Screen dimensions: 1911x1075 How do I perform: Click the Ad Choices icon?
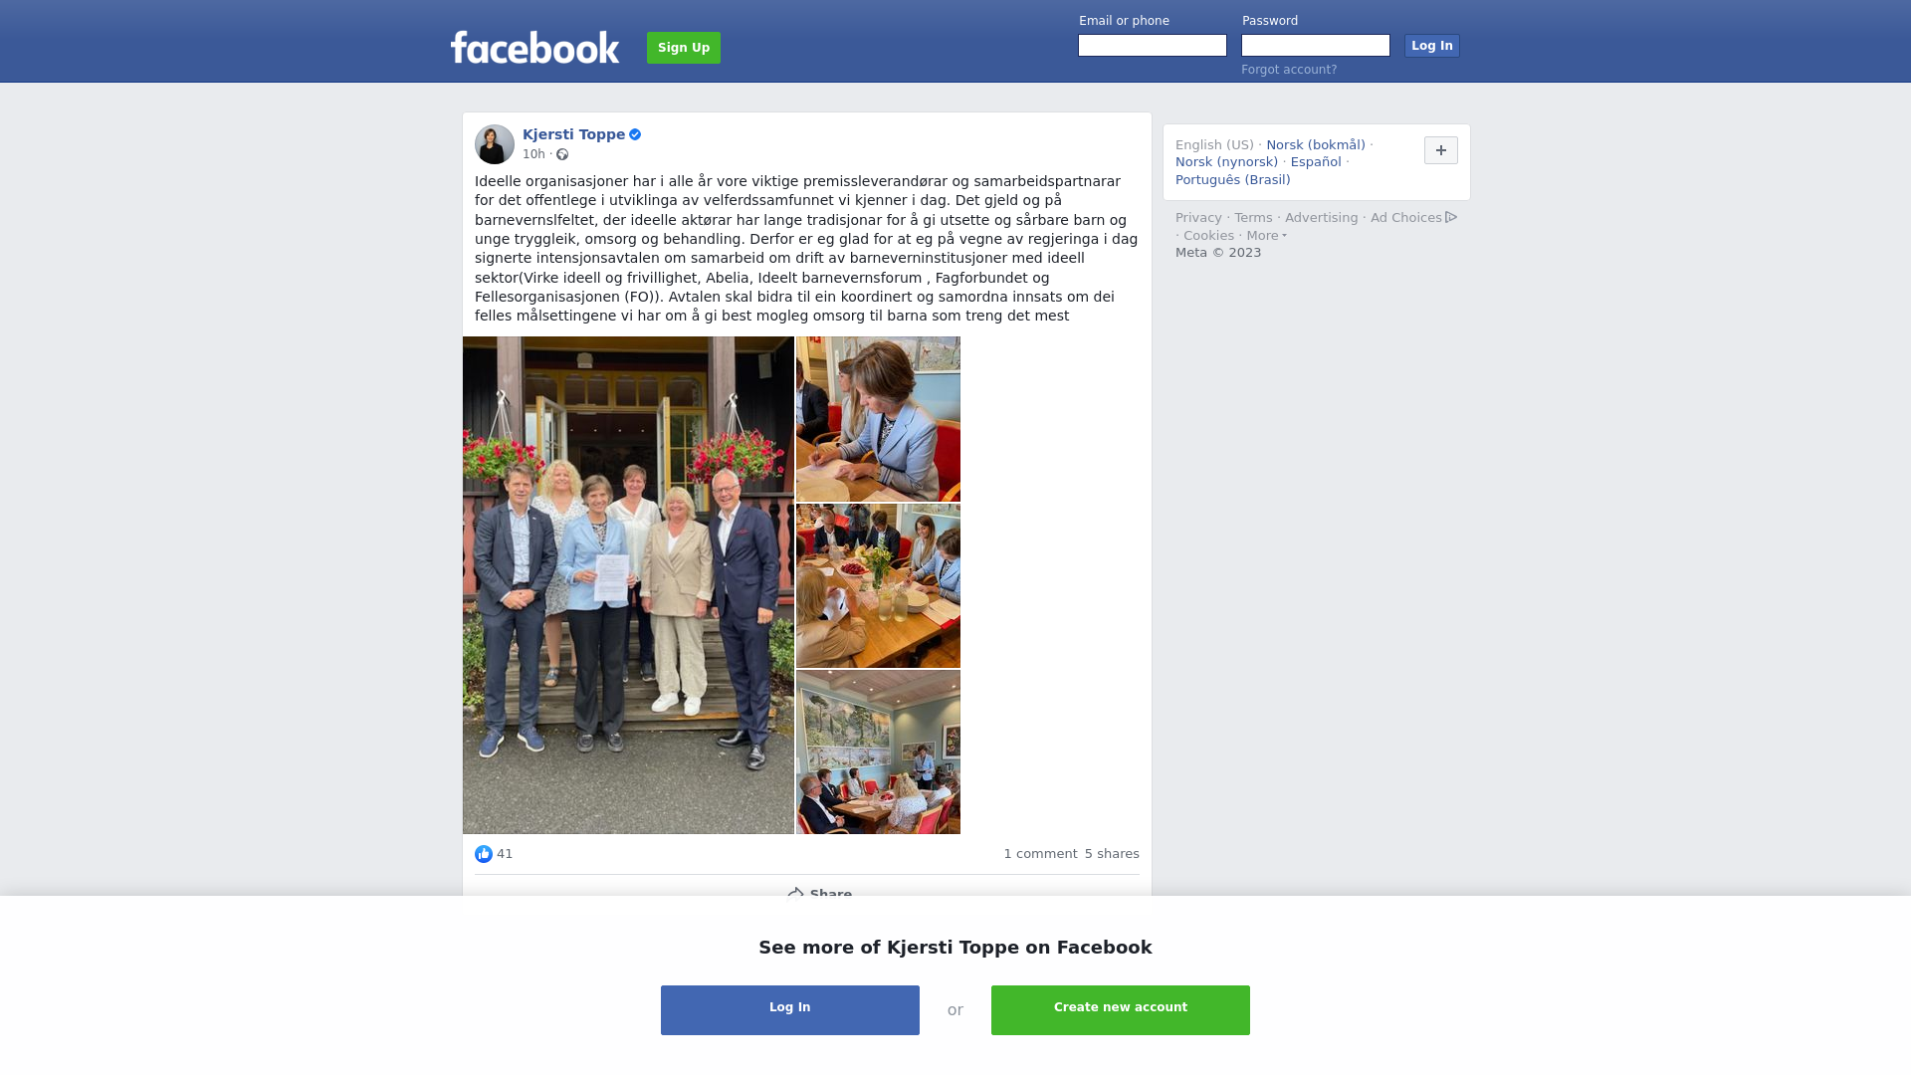[x=1451, y=217]
